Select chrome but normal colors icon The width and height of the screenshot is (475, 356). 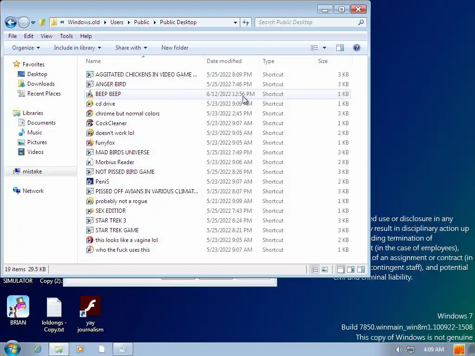click(x=90, y=113)
